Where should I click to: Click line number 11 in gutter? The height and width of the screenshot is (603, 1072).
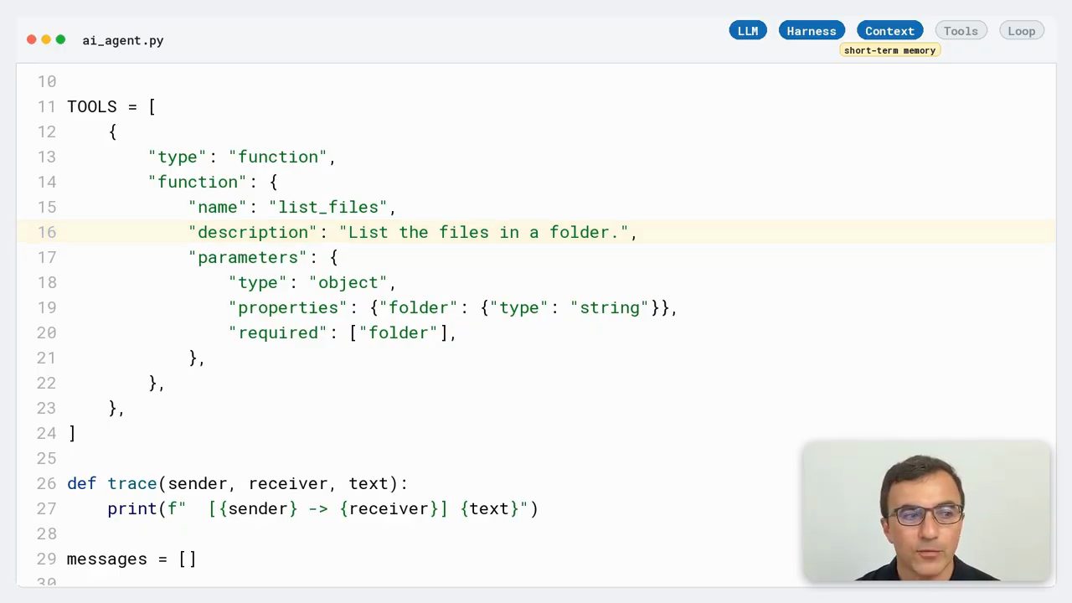click(46, 106)
